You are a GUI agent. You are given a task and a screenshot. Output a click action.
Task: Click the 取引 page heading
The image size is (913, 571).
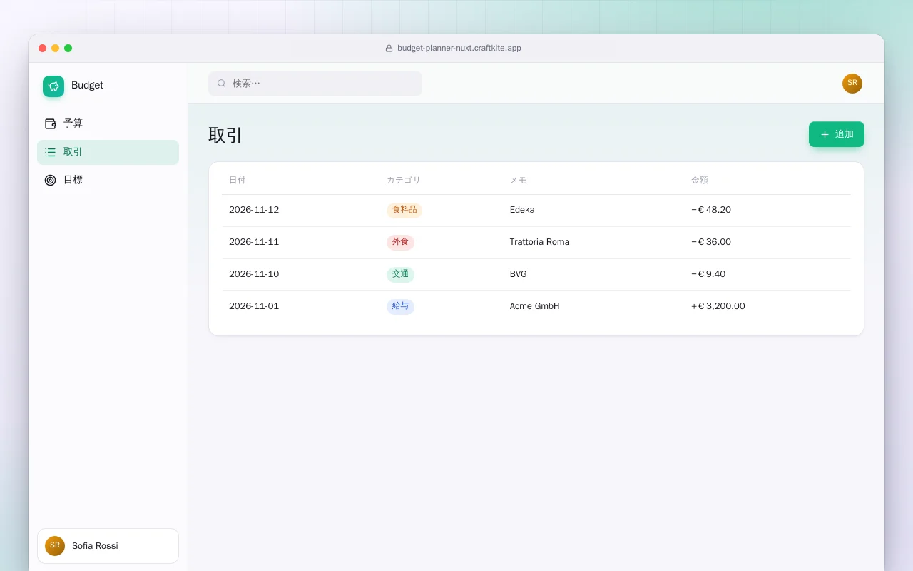click(225, 135)
